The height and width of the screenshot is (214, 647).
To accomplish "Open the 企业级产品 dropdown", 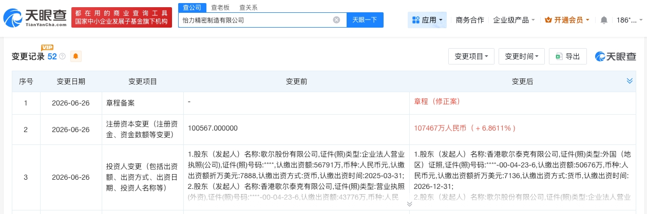I will [x=514, y=20].
